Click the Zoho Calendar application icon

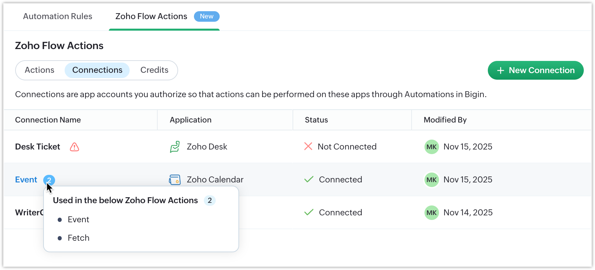pyautogui.click(x=175, y=180)
